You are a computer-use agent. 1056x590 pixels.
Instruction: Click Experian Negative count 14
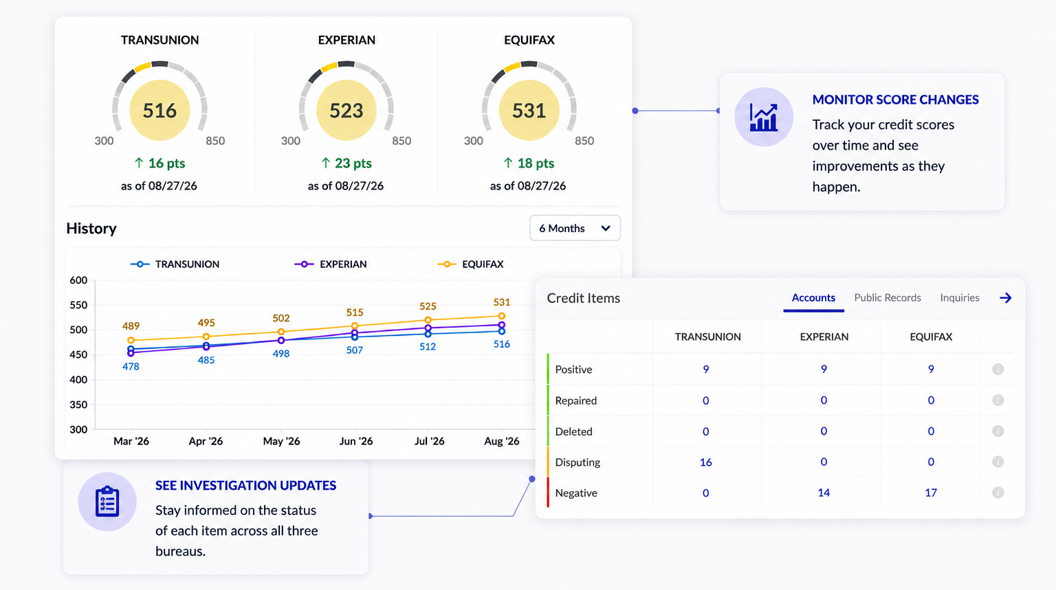[824, 492]
